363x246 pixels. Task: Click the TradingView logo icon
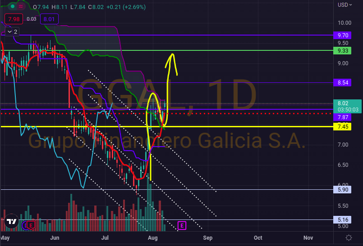point(11,223)
